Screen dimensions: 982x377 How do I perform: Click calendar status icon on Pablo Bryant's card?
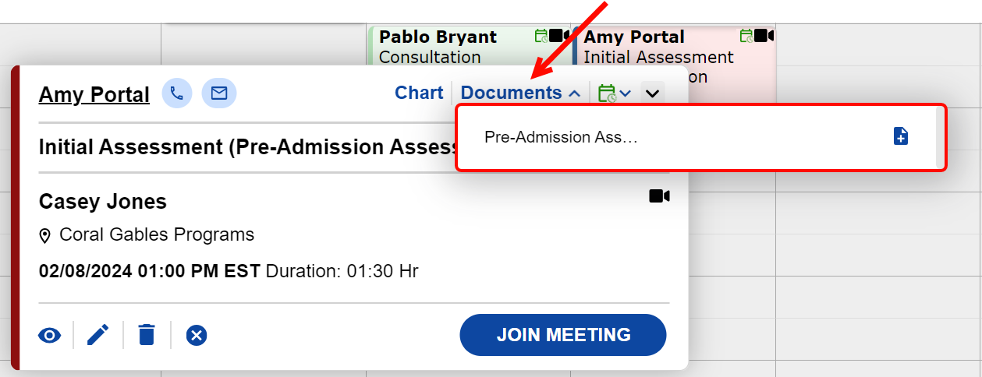[x=541, y=36]
